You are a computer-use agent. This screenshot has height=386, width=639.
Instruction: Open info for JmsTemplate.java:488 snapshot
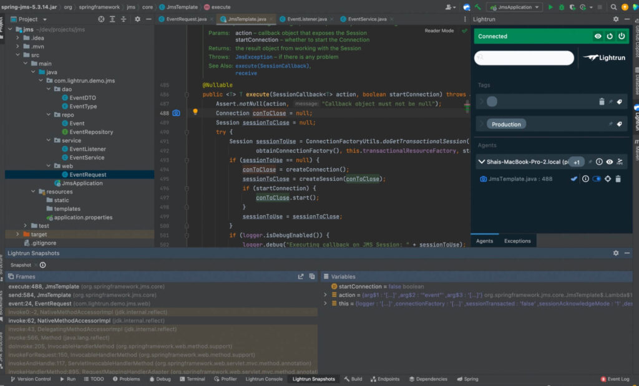pyautogui.click(x=585, y=179)
